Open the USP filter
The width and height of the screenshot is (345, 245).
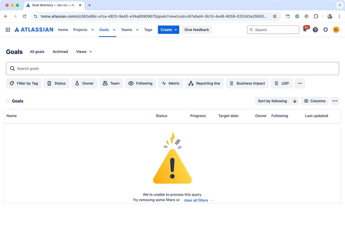282,83
